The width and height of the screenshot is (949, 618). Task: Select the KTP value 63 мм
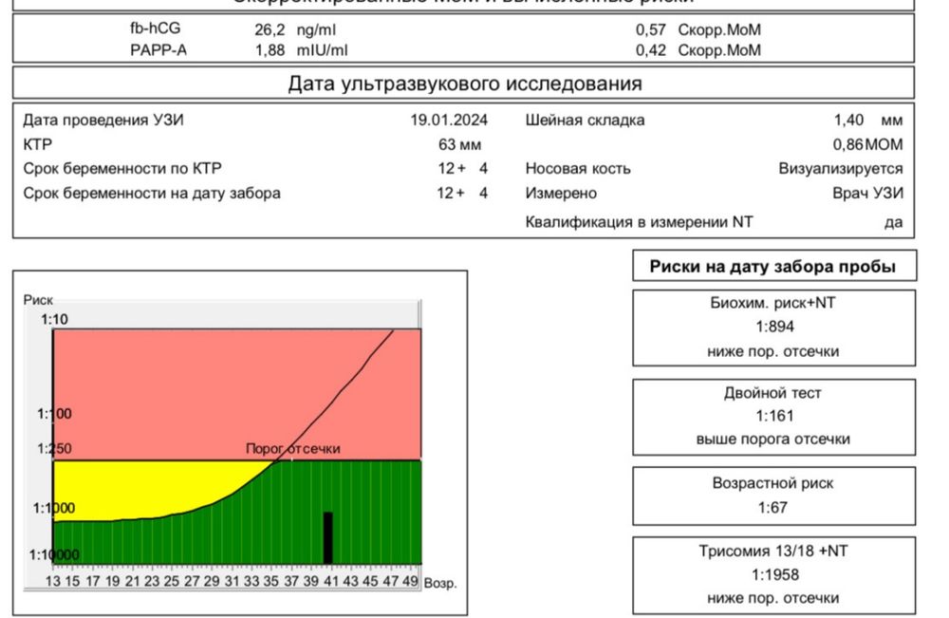460,144
